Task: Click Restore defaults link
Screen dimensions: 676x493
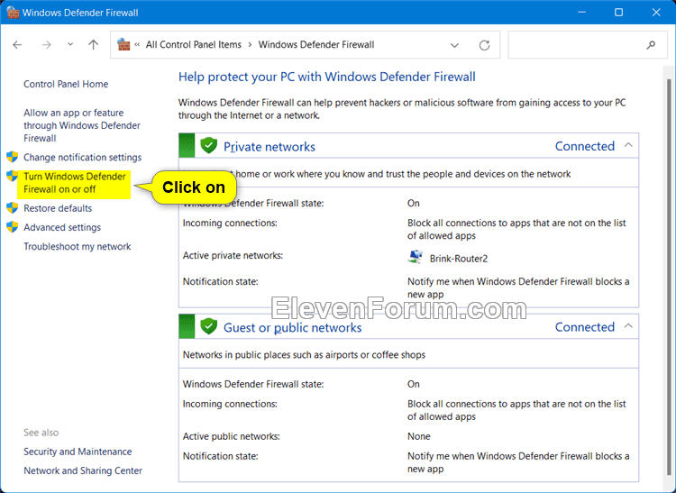Action: click(58, 208)
